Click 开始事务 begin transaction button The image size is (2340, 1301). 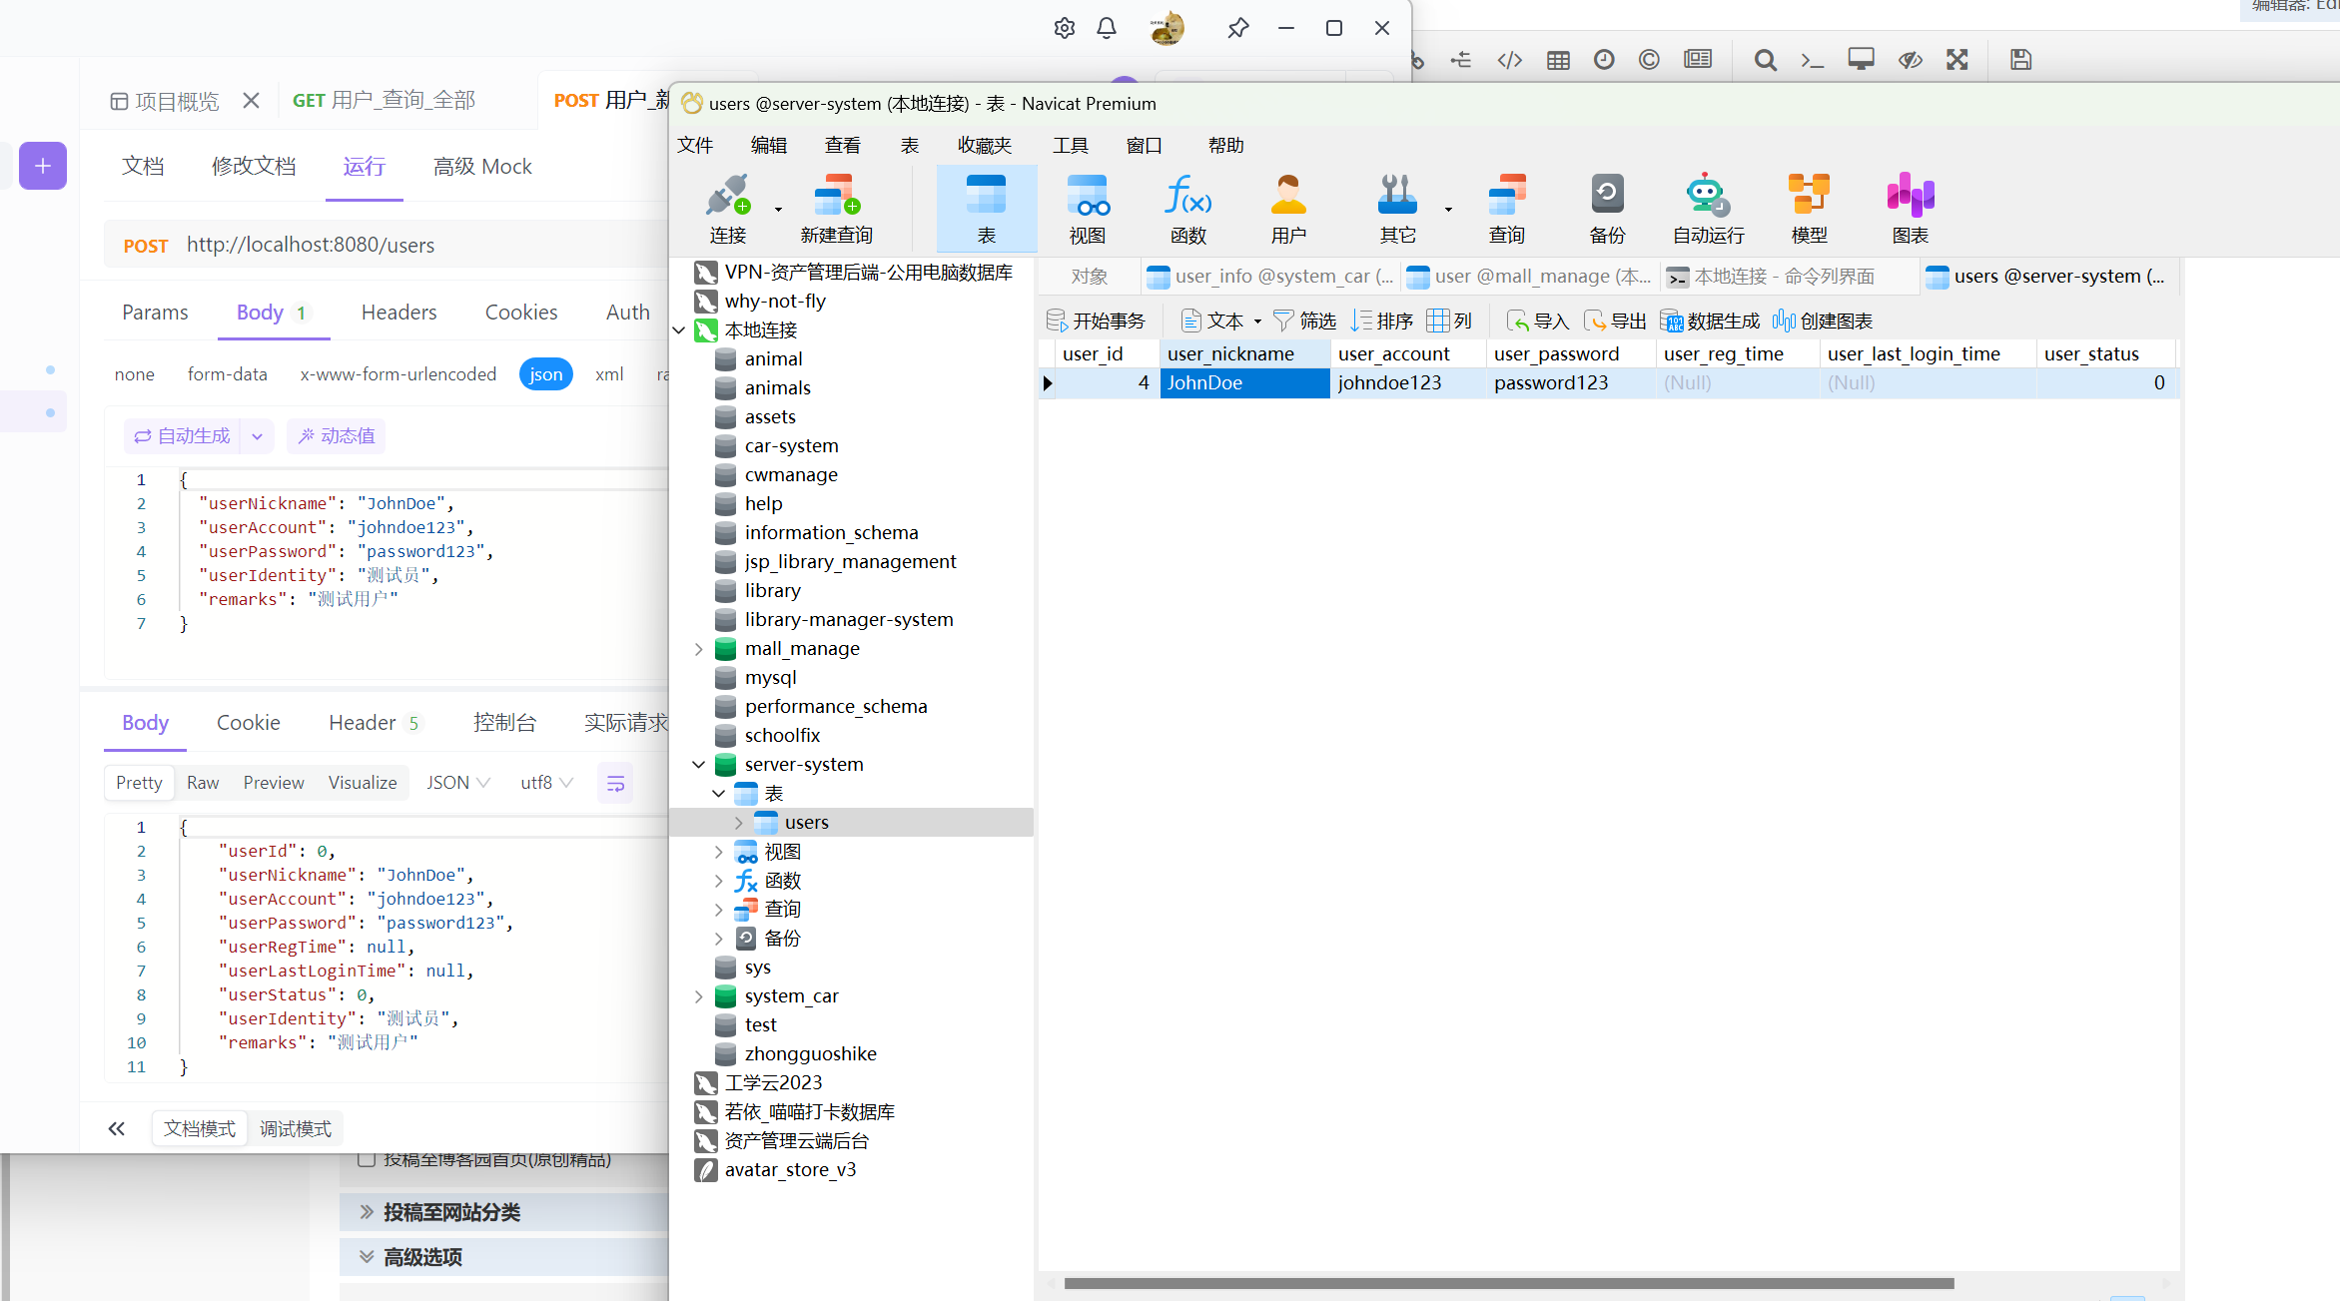pyautogui.click(x=1095, y=322)
